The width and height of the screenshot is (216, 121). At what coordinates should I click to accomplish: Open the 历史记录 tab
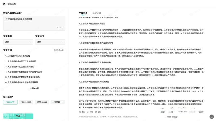(97, 13)
